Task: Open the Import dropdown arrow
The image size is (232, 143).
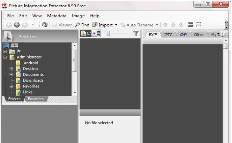Action: [x=116, y=25]
